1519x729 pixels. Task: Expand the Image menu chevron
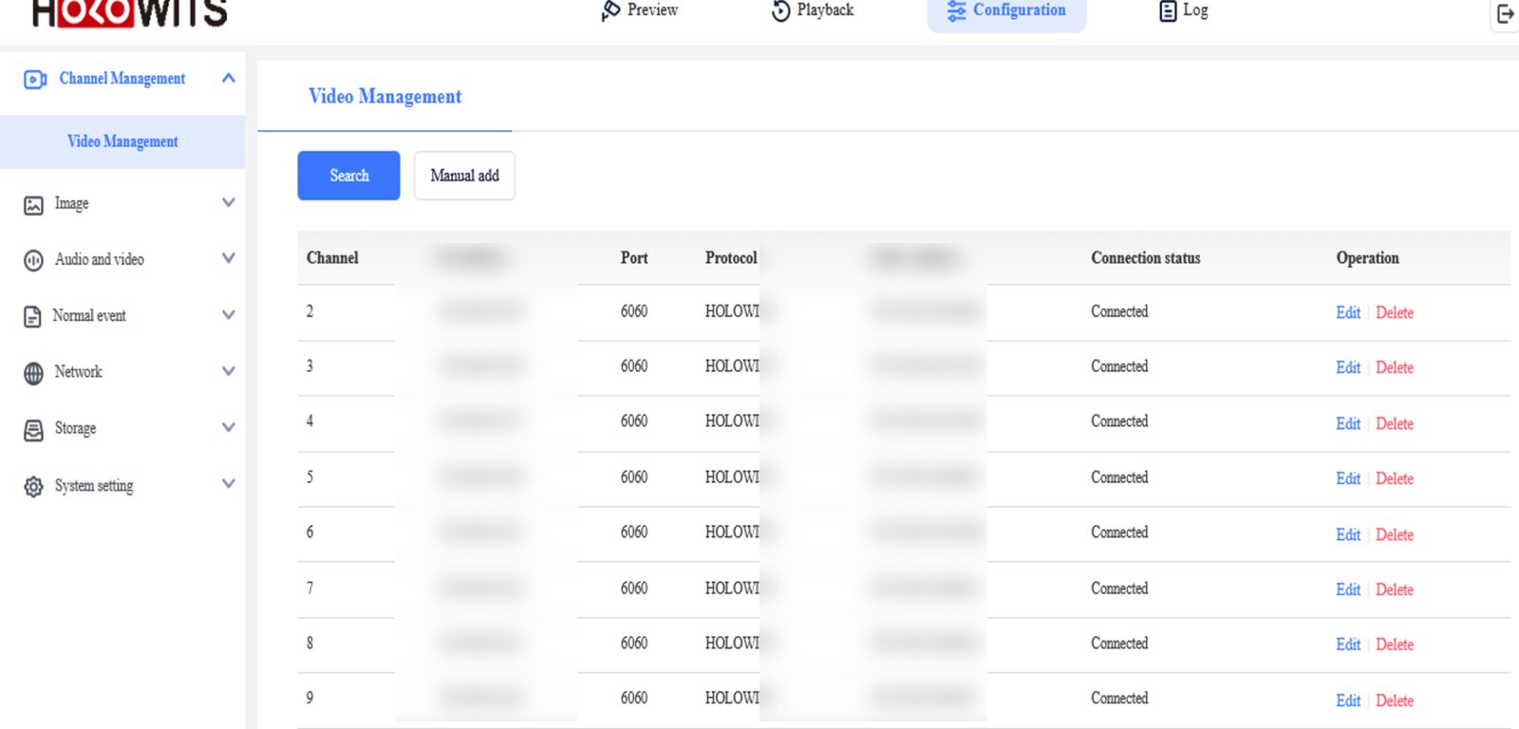click(x=228, y=203)
